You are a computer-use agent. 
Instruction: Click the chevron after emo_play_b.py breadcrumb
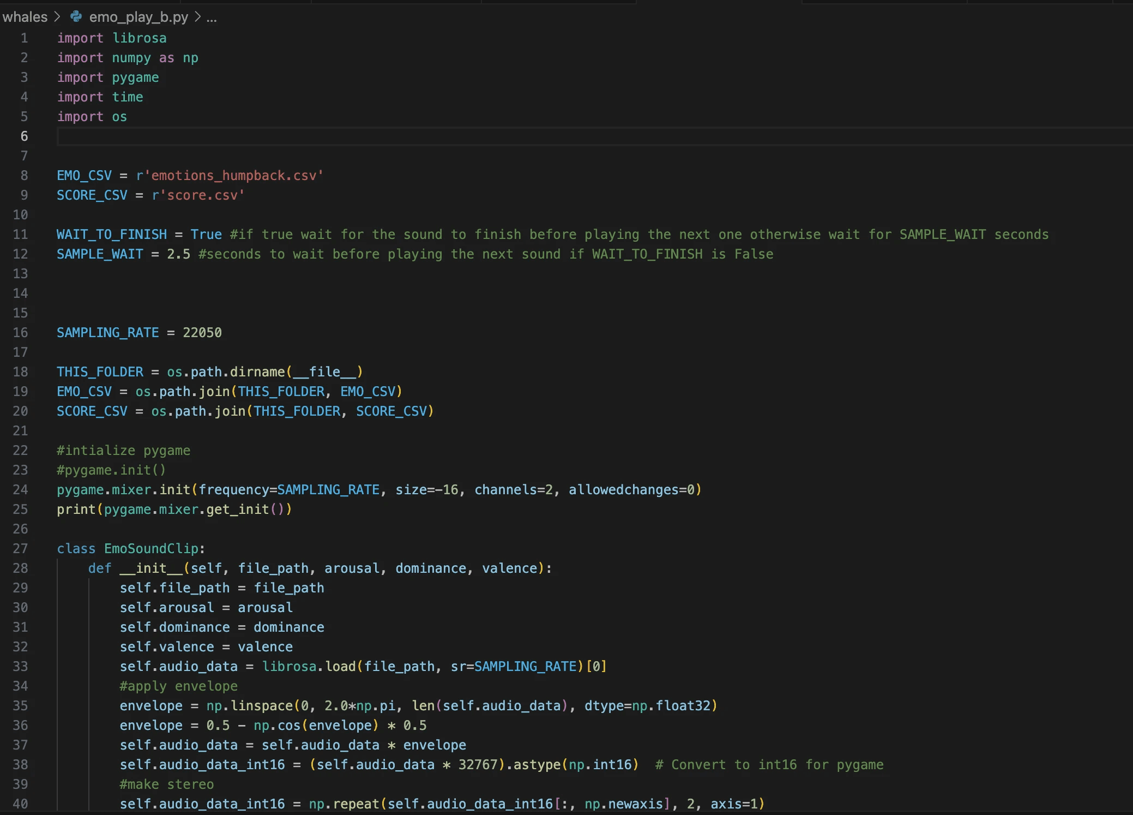[197, 17]
